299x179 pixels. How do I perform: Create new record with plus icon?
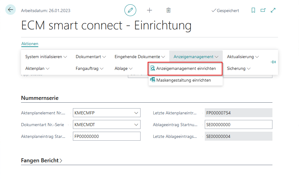tap(149, 10)
